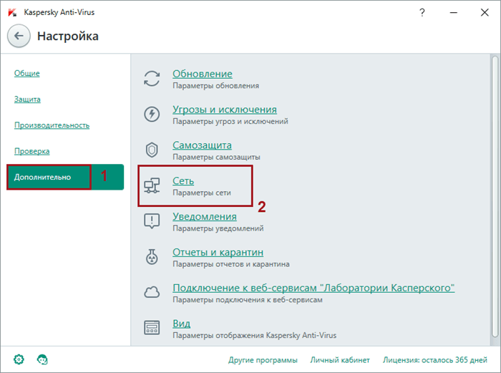501x373 pixels.
Task: Open the Производительность section
Action: [x=52, y=125]
